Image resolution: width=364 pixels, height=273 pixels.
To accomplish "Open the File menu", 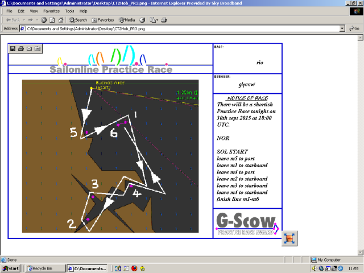I will point(9,11).
